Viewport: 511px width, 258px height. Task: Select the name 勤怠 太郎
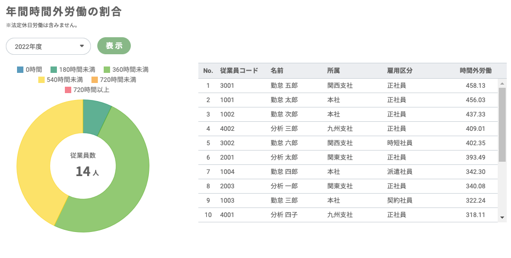pyautogui.click(x=284, y=100)
